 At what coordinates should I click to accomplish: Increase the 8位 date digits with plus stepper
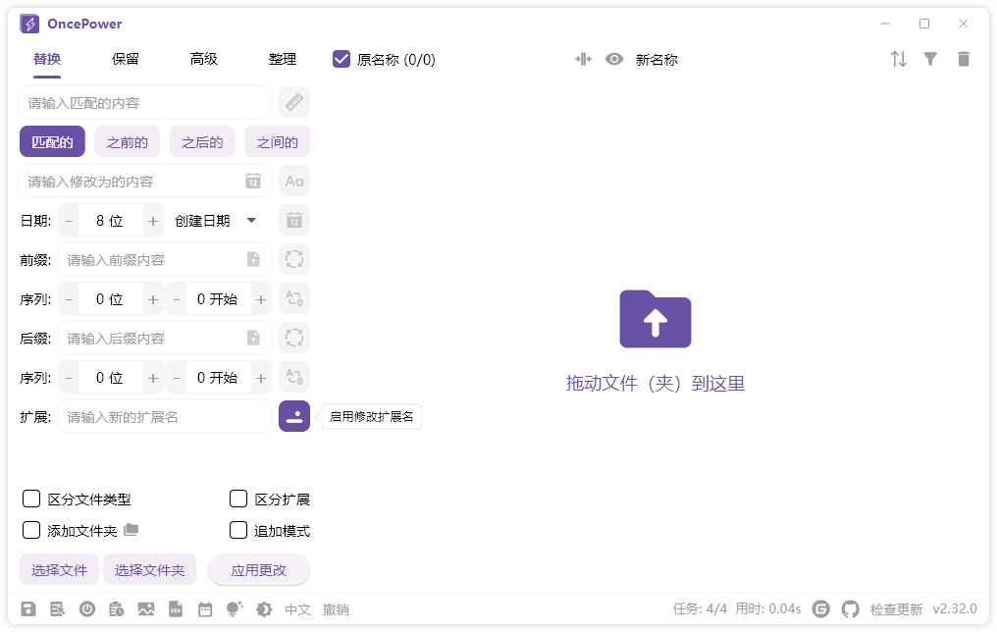(x=153, y=220)
